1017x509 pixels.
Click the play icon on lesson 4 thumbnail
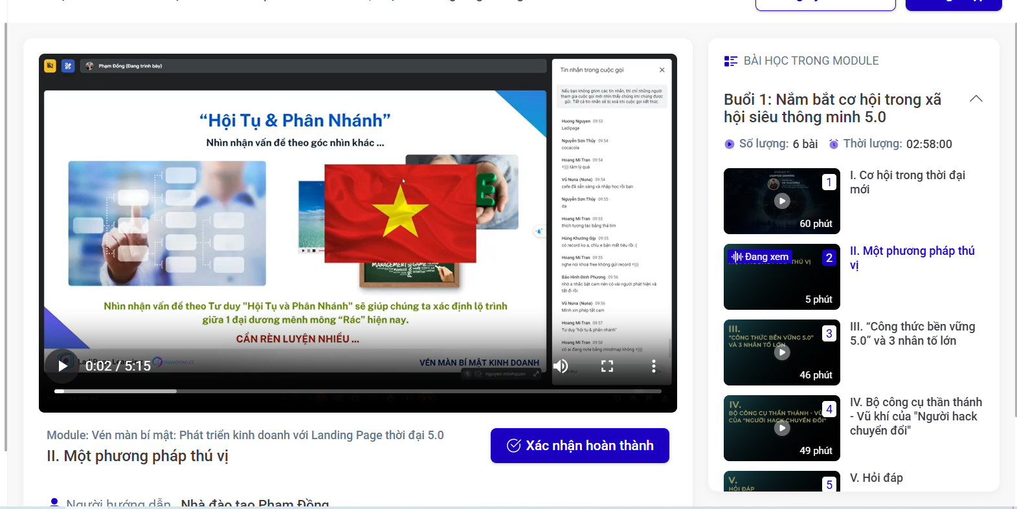pyautogui.click(x=782, y=428)
